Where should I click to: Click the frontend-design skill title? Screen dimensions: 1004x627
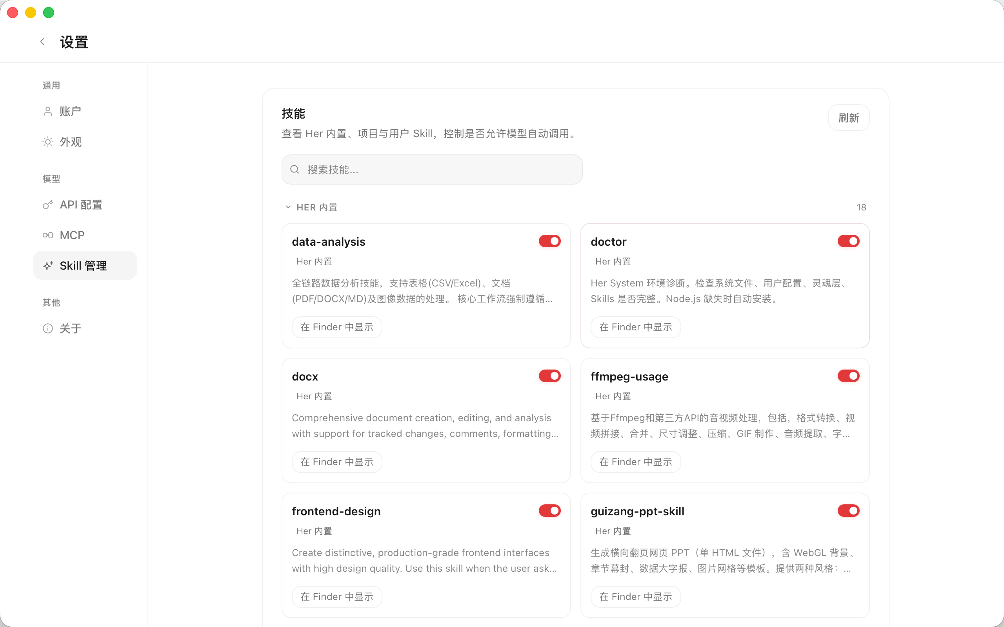point(336,511)
